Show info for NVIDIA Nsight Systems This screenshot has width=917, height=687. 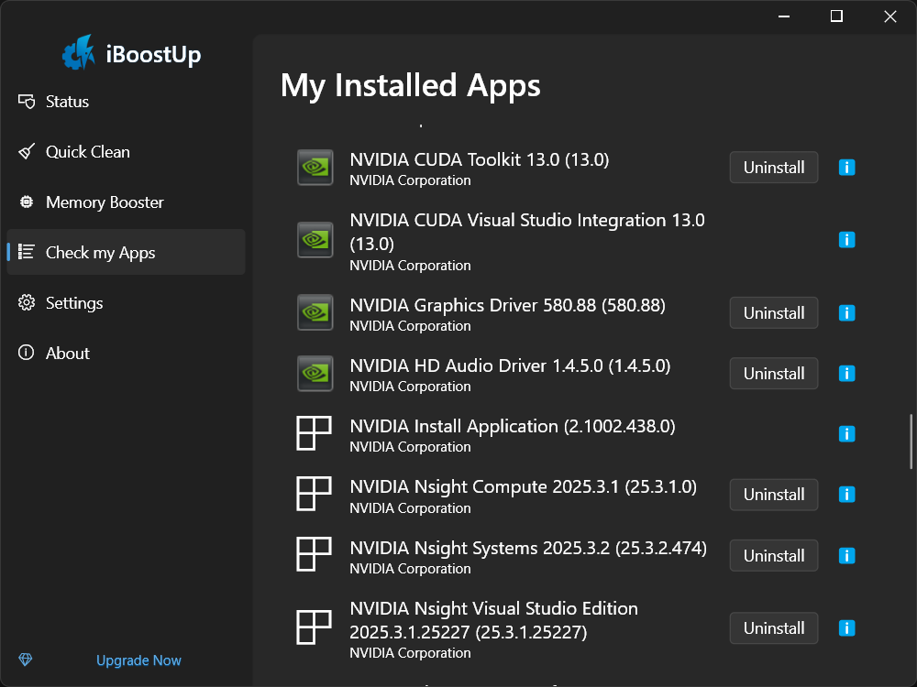(x=846, y=556)
